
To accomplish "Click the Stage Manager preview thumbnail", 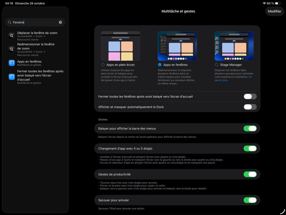I will (x=234, y=46).
